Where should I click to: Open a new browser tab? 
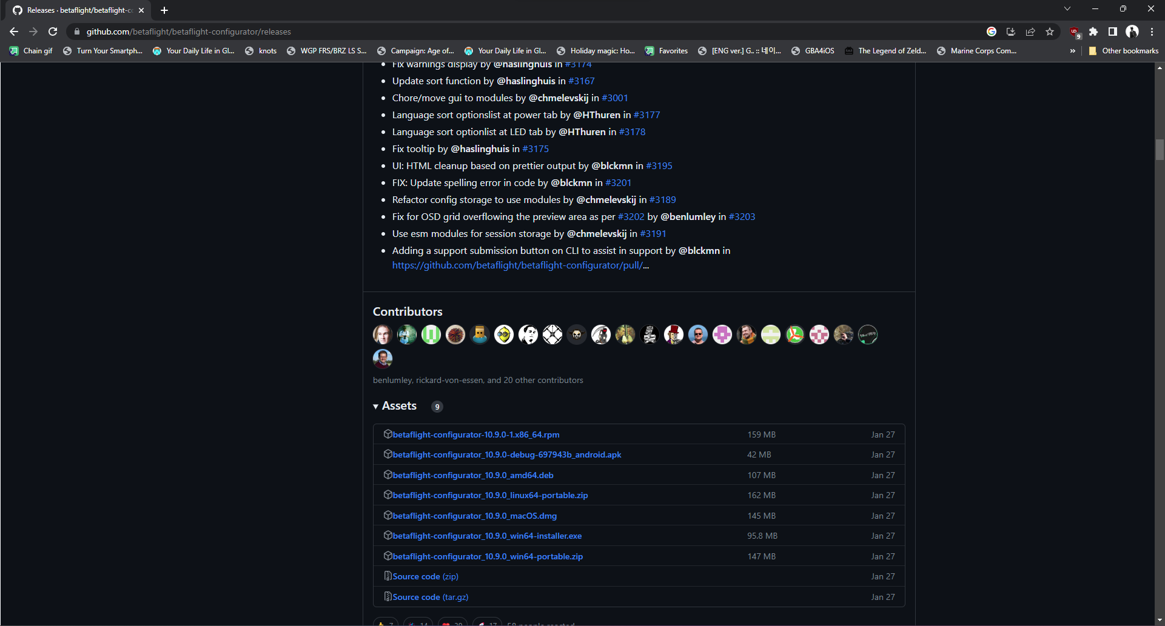coord(164,10)
